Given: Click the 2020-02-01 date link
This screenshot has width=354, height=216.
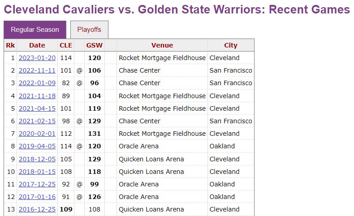Looking at the screenshot, I should (37, 134).
